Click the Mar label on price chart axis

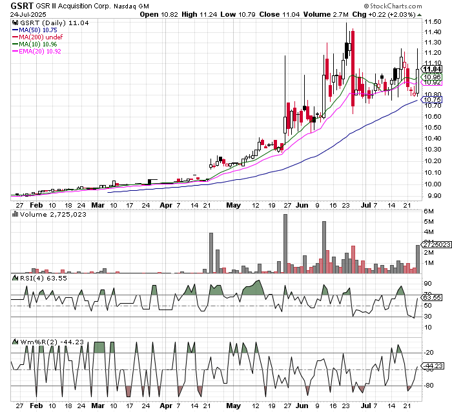tap(98, 205)
